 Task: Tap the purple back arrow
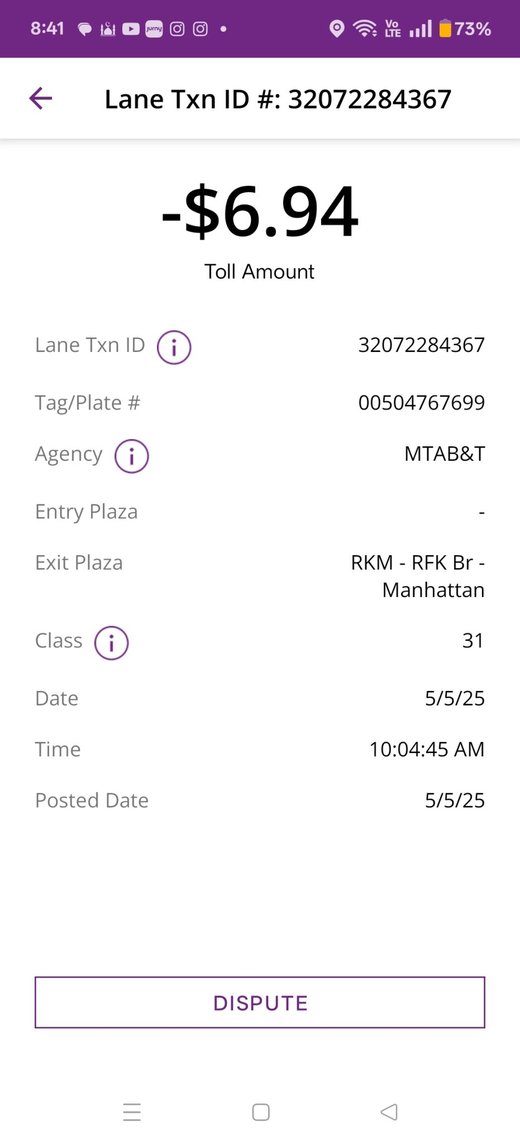click(40, 98)
